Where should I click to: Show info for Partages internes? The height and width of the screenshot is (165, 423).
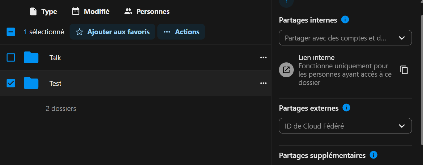click(x=345, y=20)
